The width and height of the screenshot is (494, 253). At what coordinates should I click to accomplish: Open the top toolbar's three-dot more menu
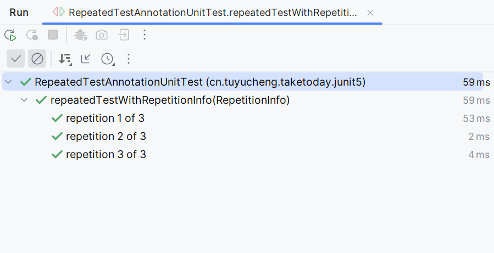pyautogui.click(x=145, y=35)
